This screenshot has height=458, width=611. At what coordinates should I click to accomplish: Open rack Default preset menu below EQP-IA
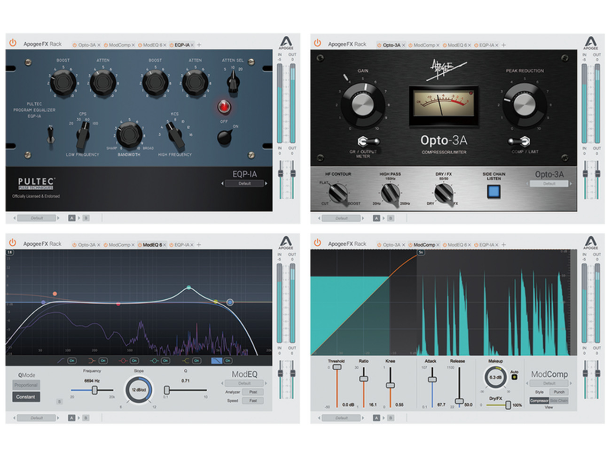[37, 218]
